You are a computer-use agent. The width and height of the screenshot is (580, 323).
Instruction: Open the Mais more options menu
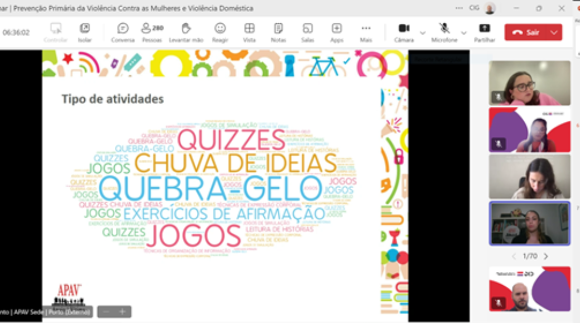coord(366,32)
